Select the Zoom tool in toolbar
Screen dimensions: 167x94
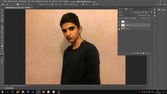click(2, 49)
